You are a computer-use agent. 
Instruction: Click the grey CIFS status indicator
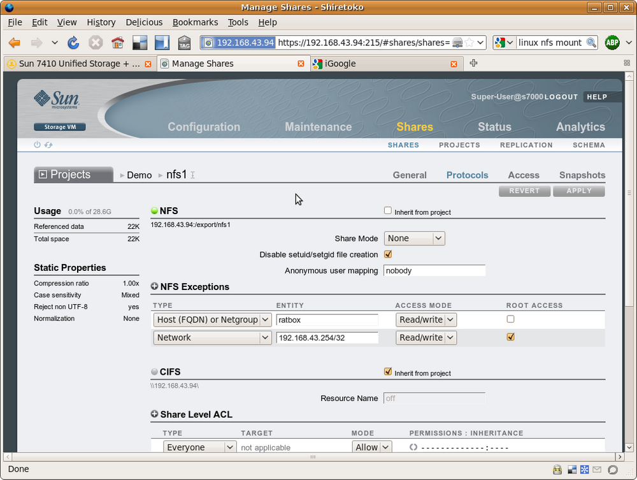click(154, 372)
